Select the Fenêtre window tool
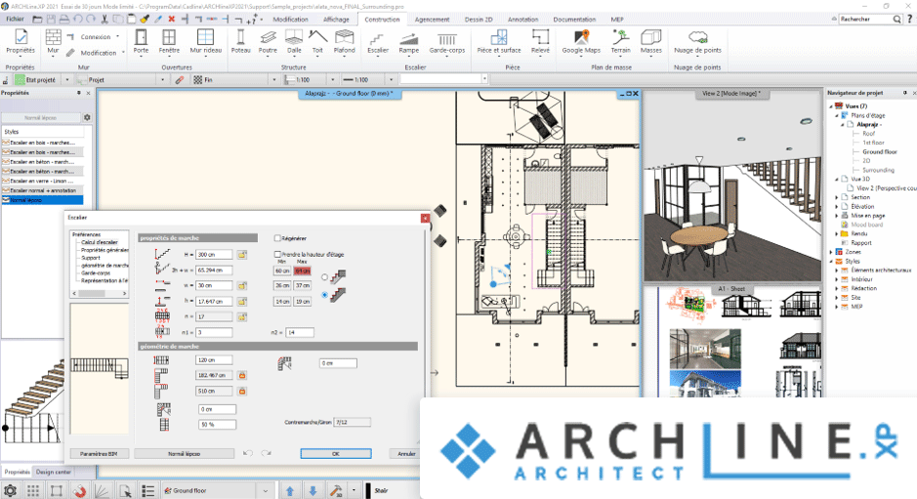This screenshot has width=917, height=499. point(169,42)
